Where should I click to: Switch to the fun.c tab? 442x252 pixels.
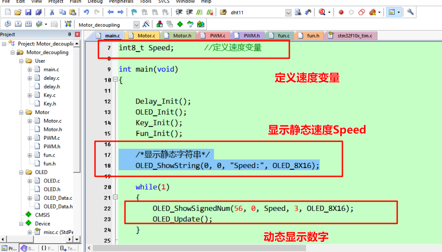280,36
